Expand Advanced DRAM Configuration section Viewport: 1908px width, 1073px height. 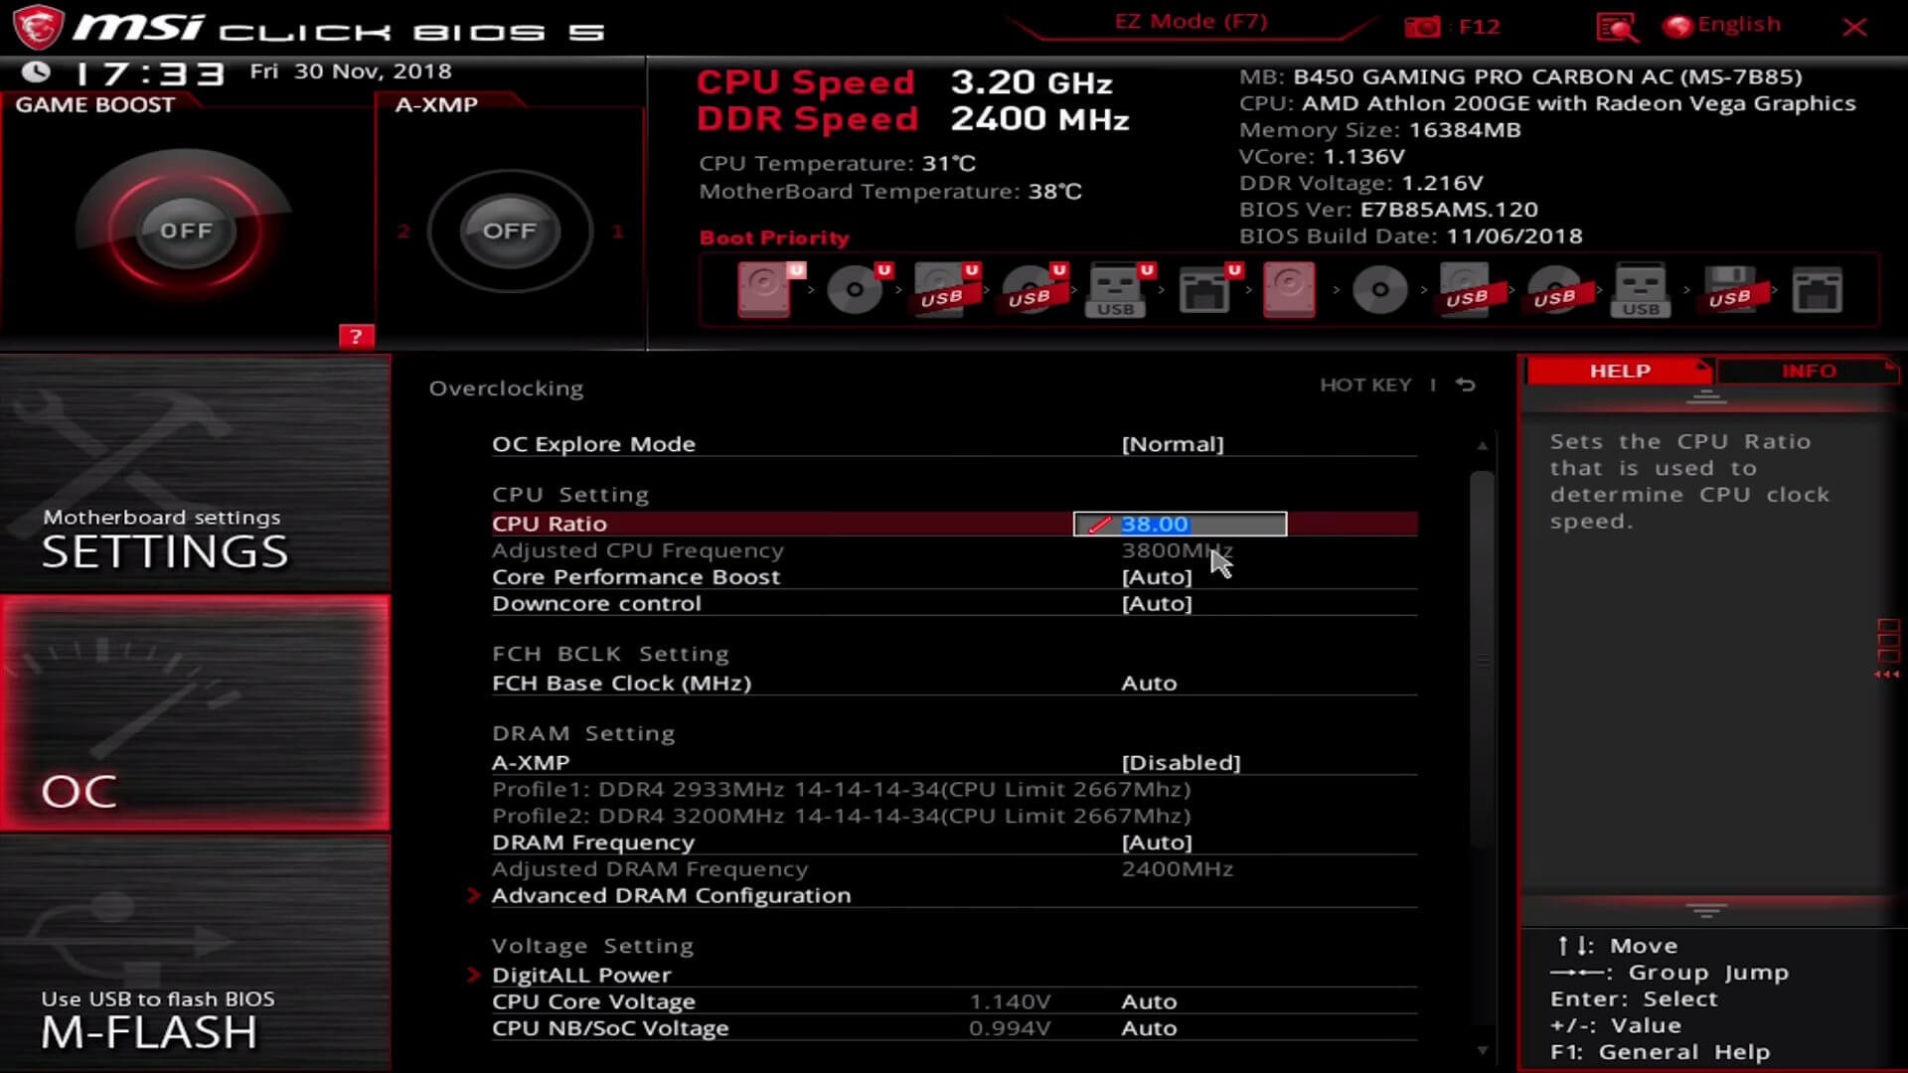(x=671, y=895)
